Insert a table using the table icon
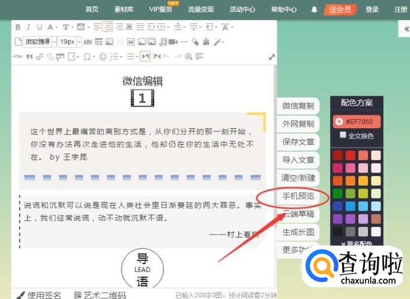The height and width of the screenshot is (299, 410). click(x=99, y=42)
